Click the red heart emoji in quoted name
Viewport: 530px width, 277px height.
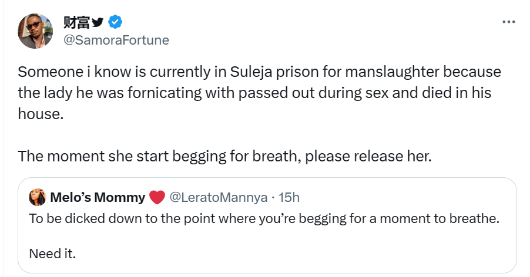coord(157,198)
